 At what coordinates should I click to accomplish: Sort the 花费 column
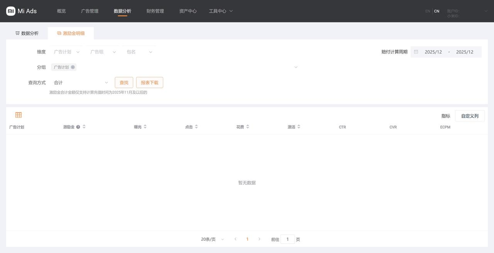click(248, 127)
